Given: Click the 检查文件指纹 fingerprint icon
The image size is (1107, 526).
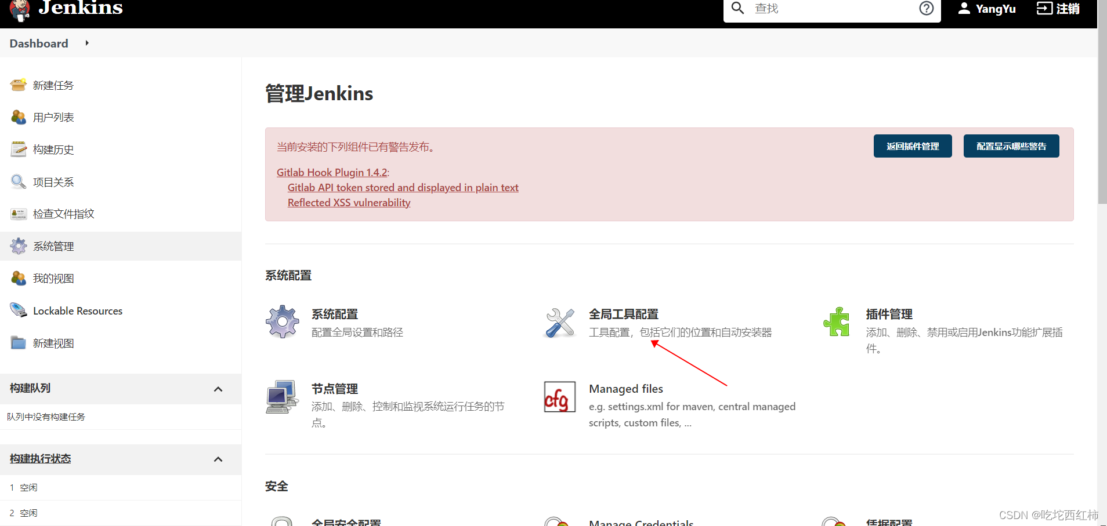Looking at the screenshot, I should coord(19,214).
